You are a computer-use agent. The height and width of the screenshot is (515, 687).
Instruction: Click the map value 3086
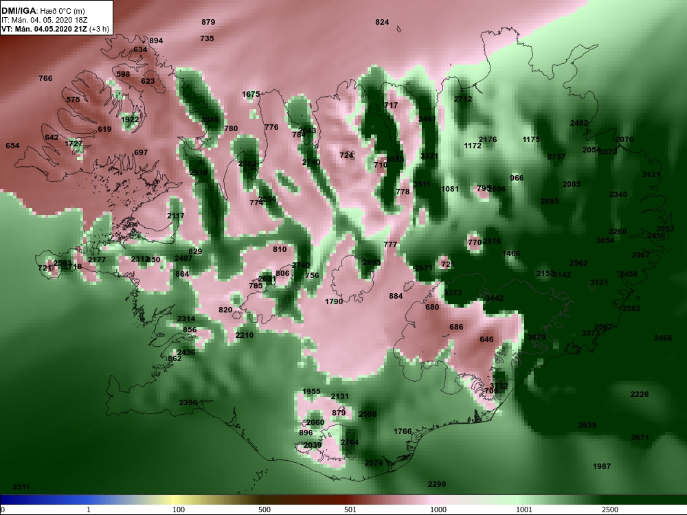coord(210,119)
